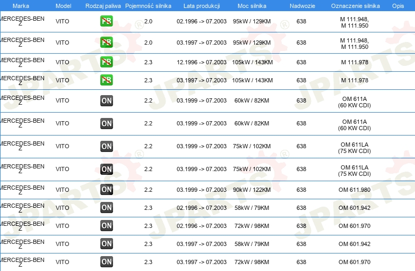Select the '90kW / 122KM' power cell
Viewport: 415px width, 271px height.
[x=252, y=190]
